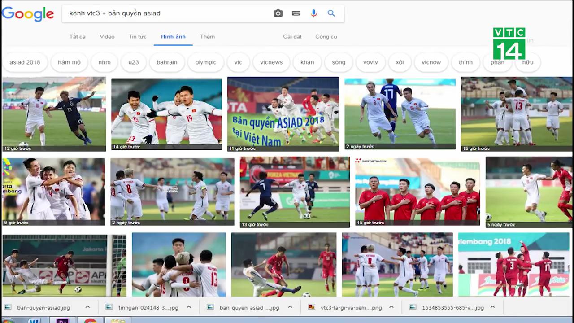Switch to the Video tab

pyautogui.click(x=107, y=37)
